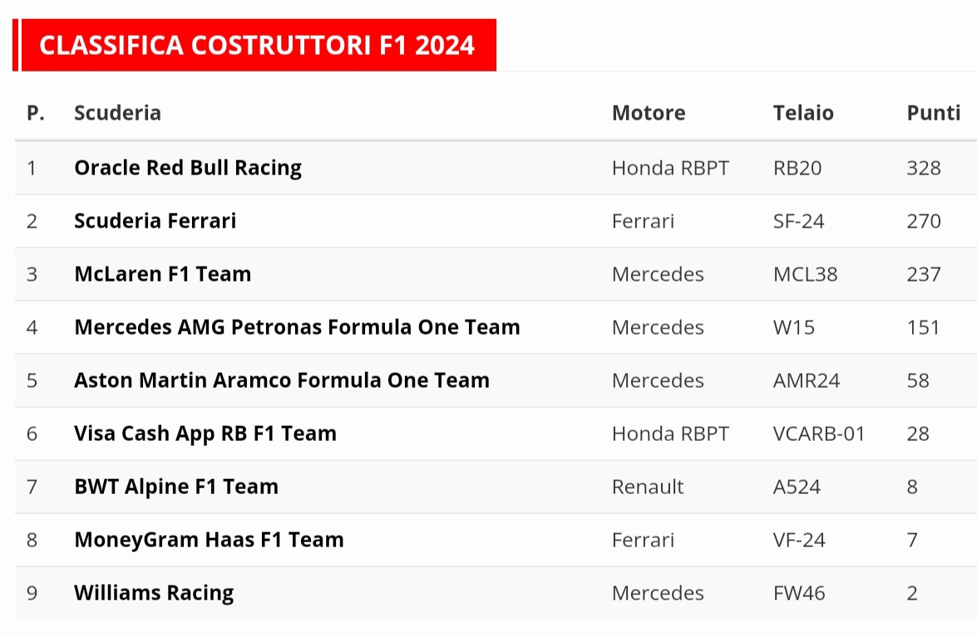Click the Telaio column header
977x636 pixels.
pos(803,113)
